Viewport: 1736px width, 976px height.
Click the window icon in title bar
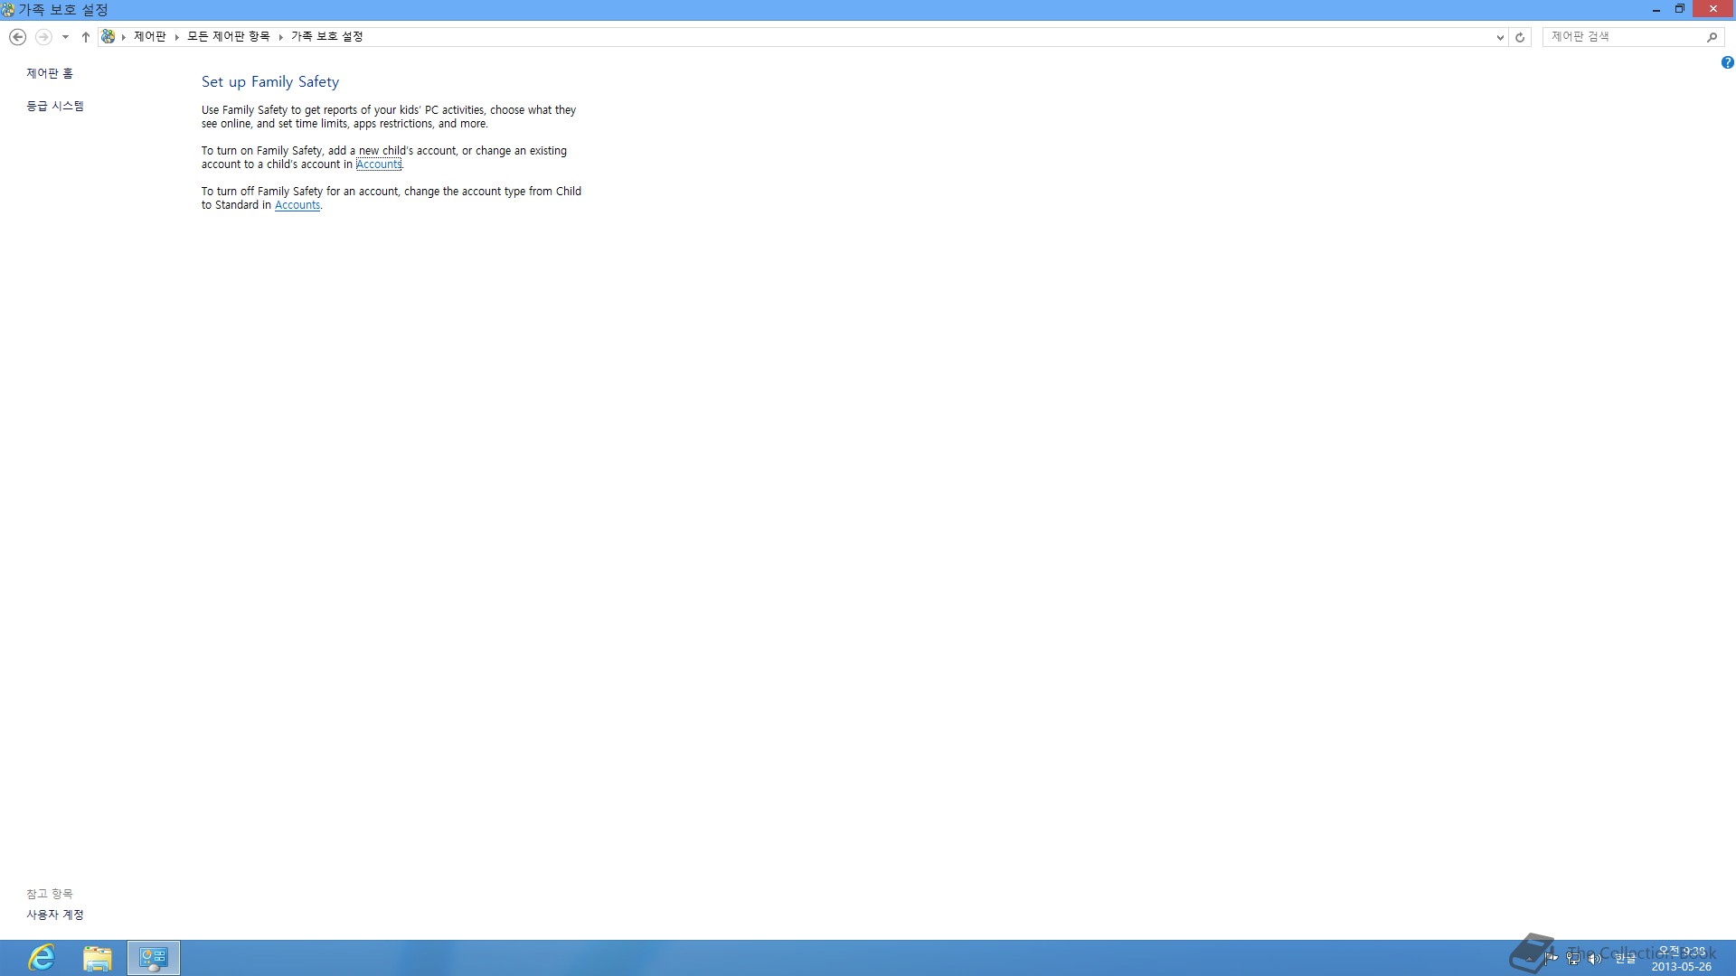(x=8, y=10)
